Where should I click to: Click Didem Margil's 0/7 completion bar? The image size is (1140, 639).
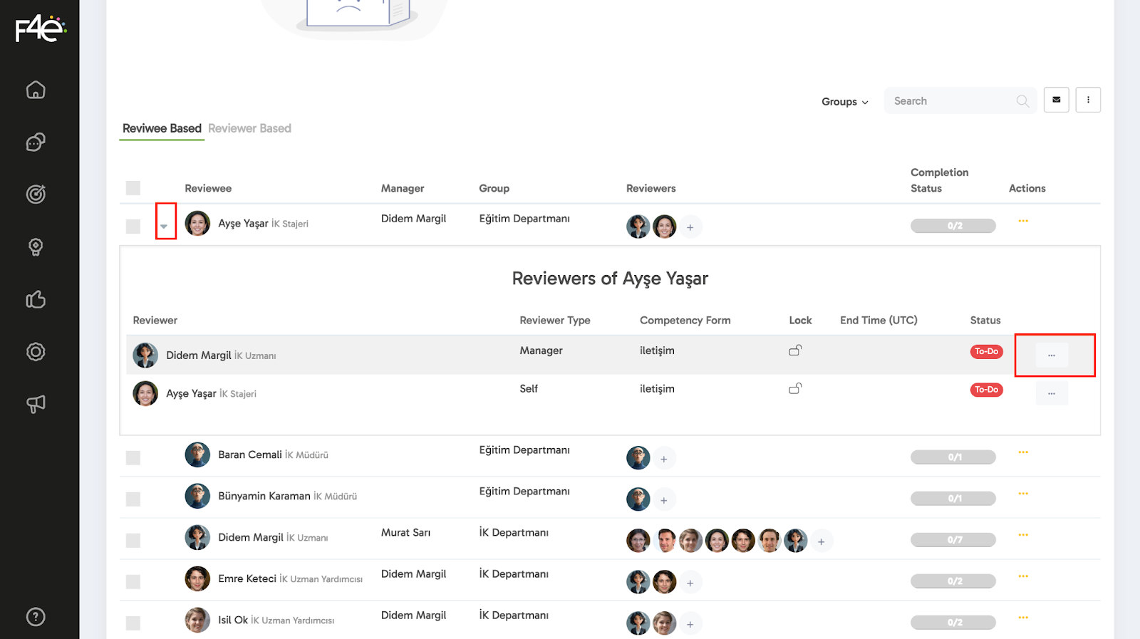(x=953, y=540)
